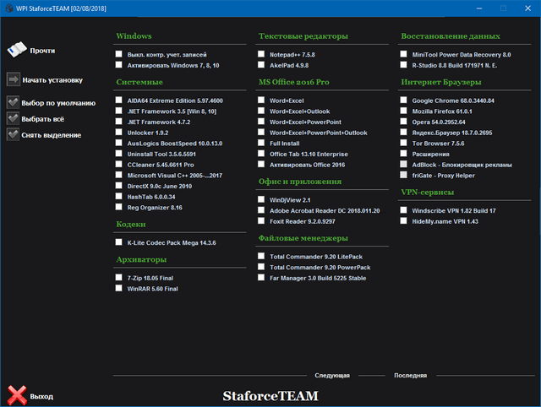Image resolution: width=541 pixels, height=407 pixels.
Task: Tick Opera 54.0.2952.64 checkbox
Action: (403, 122)
